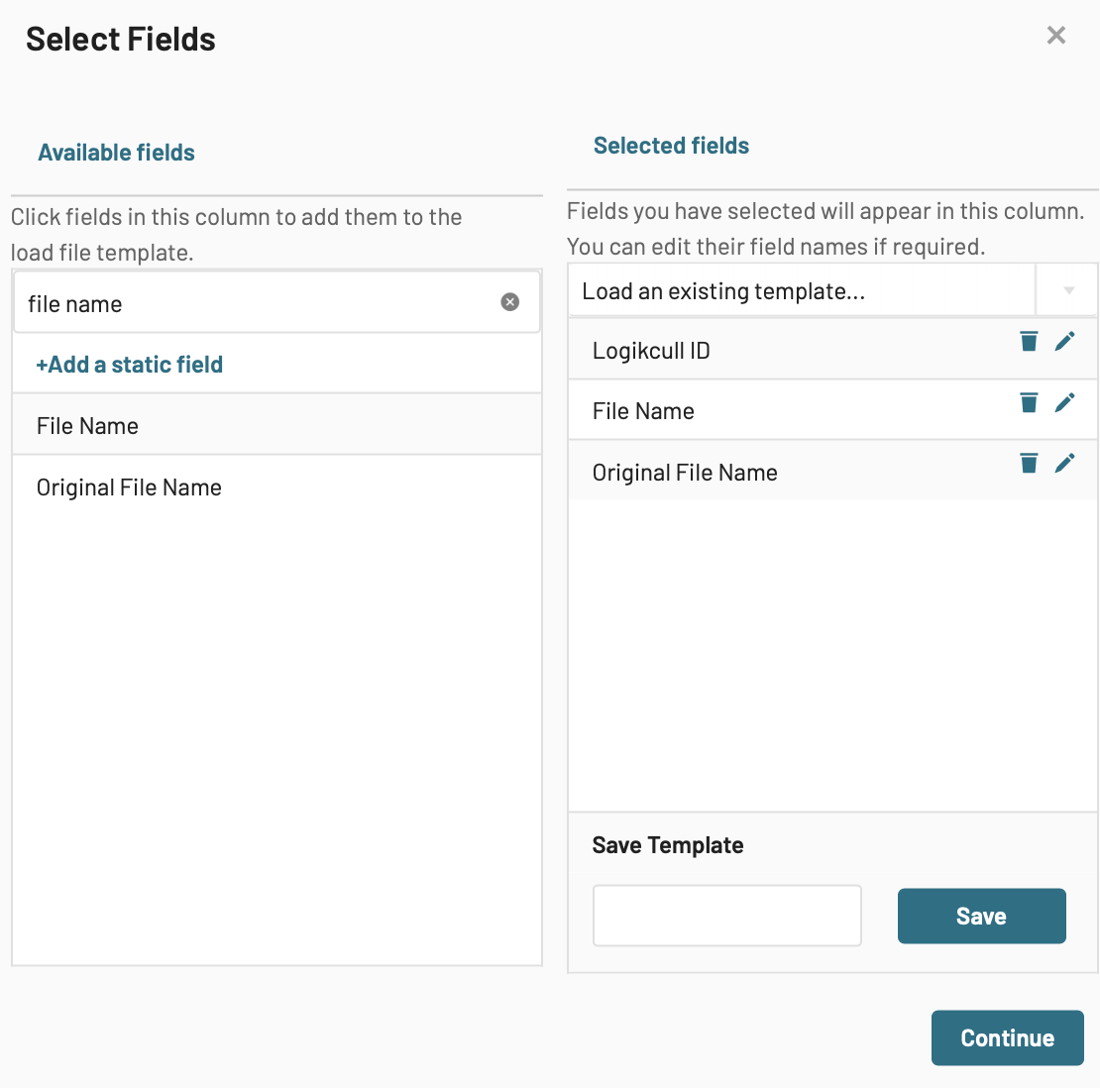Remove File Name from selected fields
The image size is (1100, 1088).
click(x=1029, y=402)
